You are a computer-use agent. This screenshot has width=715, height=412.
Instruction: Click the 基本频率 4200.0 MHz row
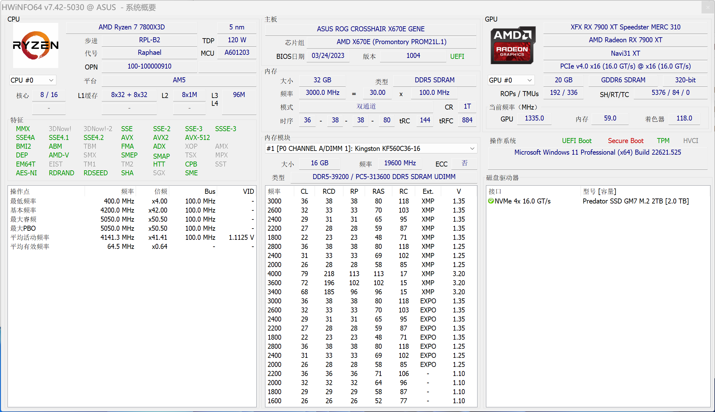pyautogui.click(x=132, y=210)
